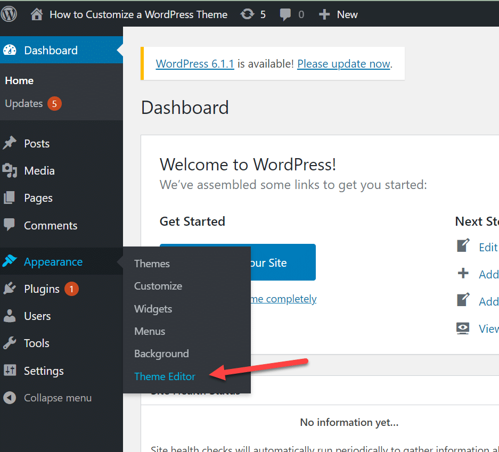This screenshot has height=452, width=499.
Task: Click the Updates count badge 5
Action: click(x=54, y=104)
